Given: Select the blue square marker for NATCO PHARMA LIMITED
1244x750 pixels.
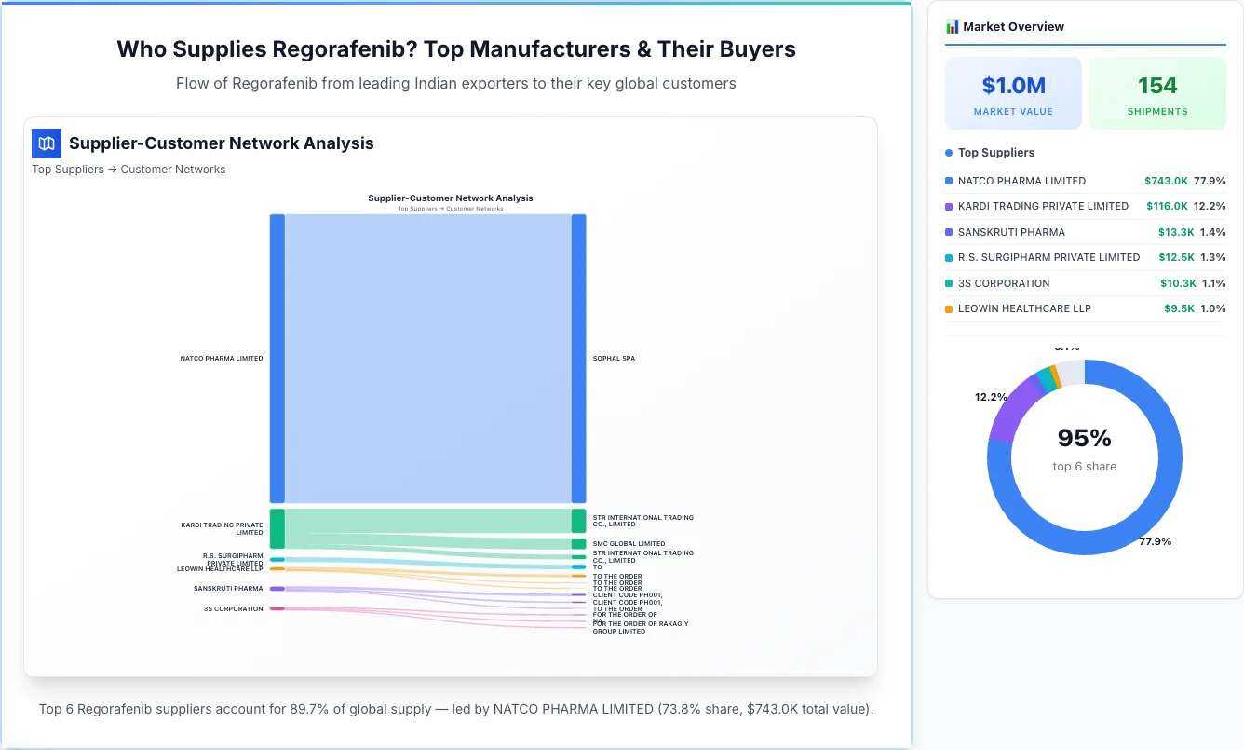Looking at the screenshot, I should click(x=947, y=181).
